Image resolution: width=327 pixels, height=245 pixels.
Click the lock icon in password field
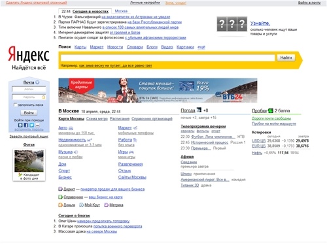pyautogui.click(x=43, y=97)
